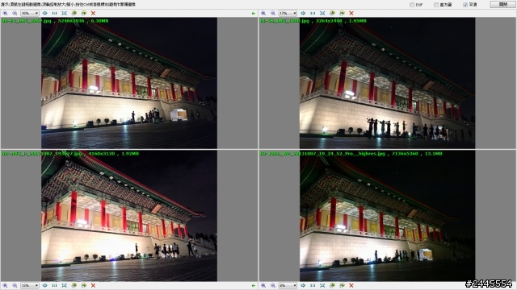The width and height of the screenshot is (517, 290).
Task: Show top-right pane image at 1:1
Action: (x=313, y=13)
